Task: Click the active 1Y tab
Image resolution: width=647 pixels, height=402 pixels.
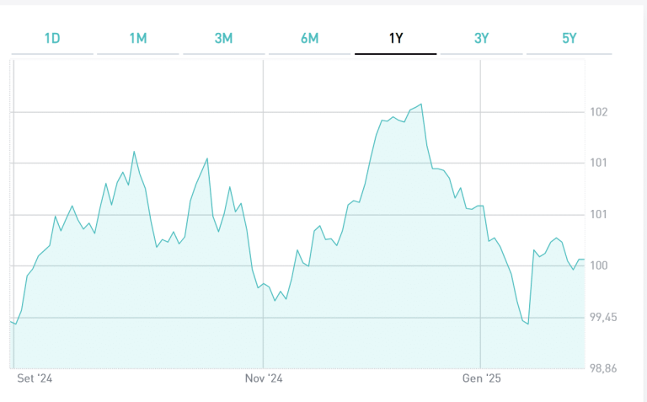Action: coord(395,38)
